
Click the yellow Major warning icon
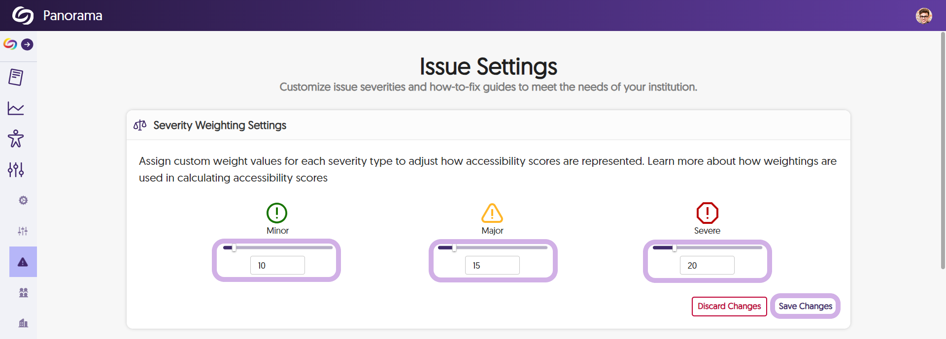click(492, 213)
